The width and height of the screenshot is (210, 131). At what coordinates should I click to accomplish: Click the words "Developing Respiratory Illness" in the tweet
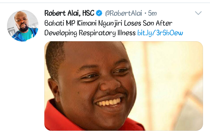[90, 33]
